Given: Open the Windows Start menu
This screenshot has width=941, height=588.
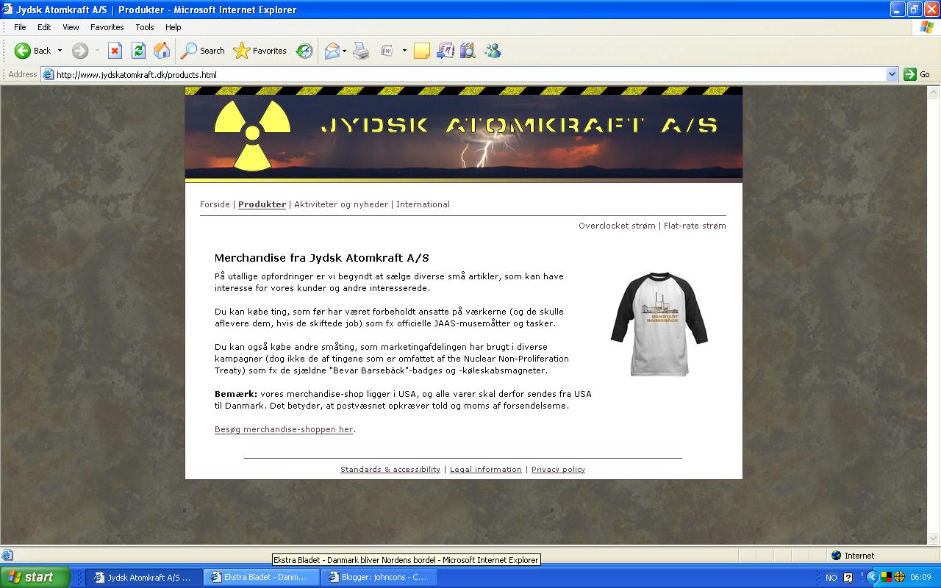Looking at the screenshot, I should (35, 578).
